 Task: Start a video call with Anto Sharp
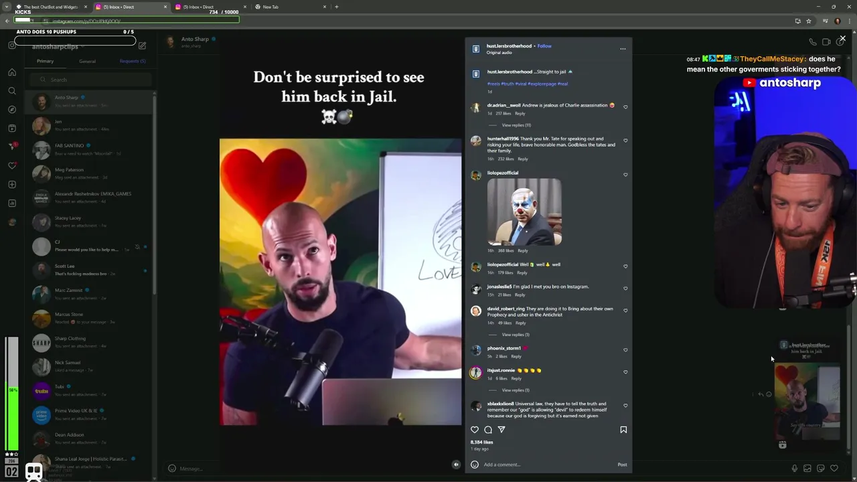827,42
